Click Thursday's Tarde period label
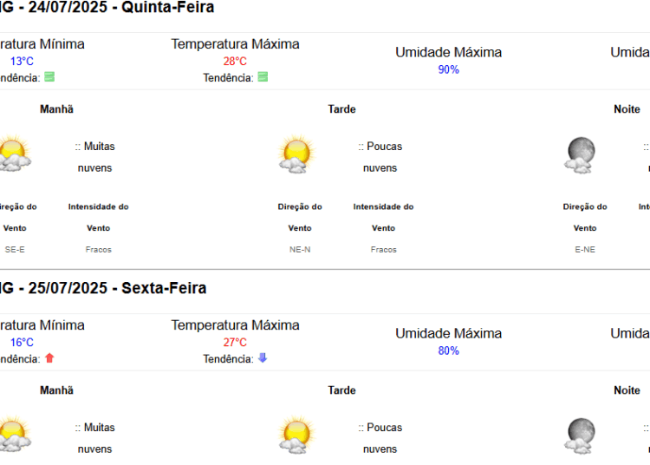Viewport: 650px width, 465px height. point(342,109)
